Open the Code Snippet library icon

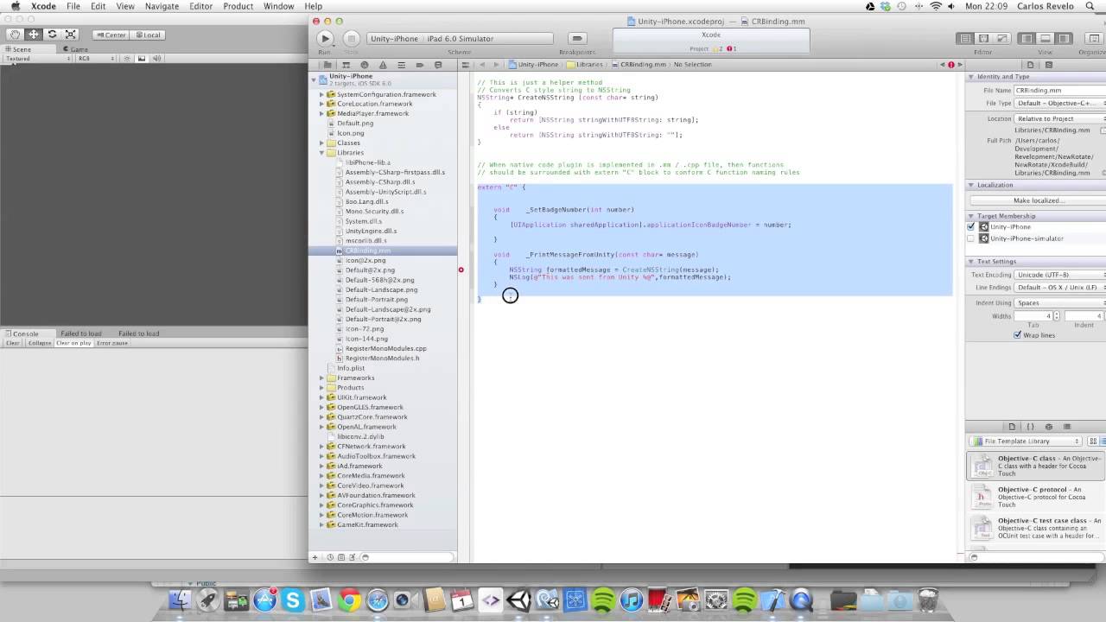coord(1030,427)
